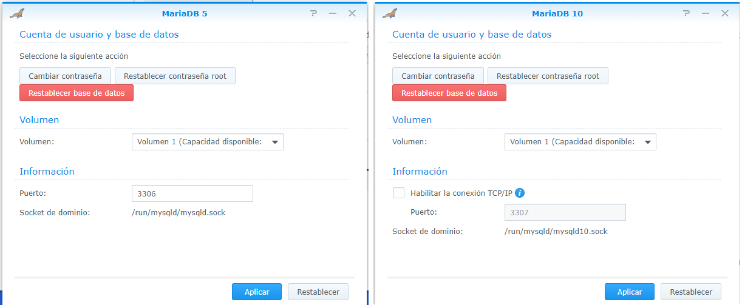Click Aplicar in the MariaDB 10 window
Image resolution: width=742 pixels, height=305 pixels.
click(630, 292)
